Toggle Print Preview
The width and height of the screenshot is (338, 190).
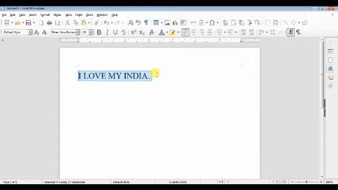(58, 23)
